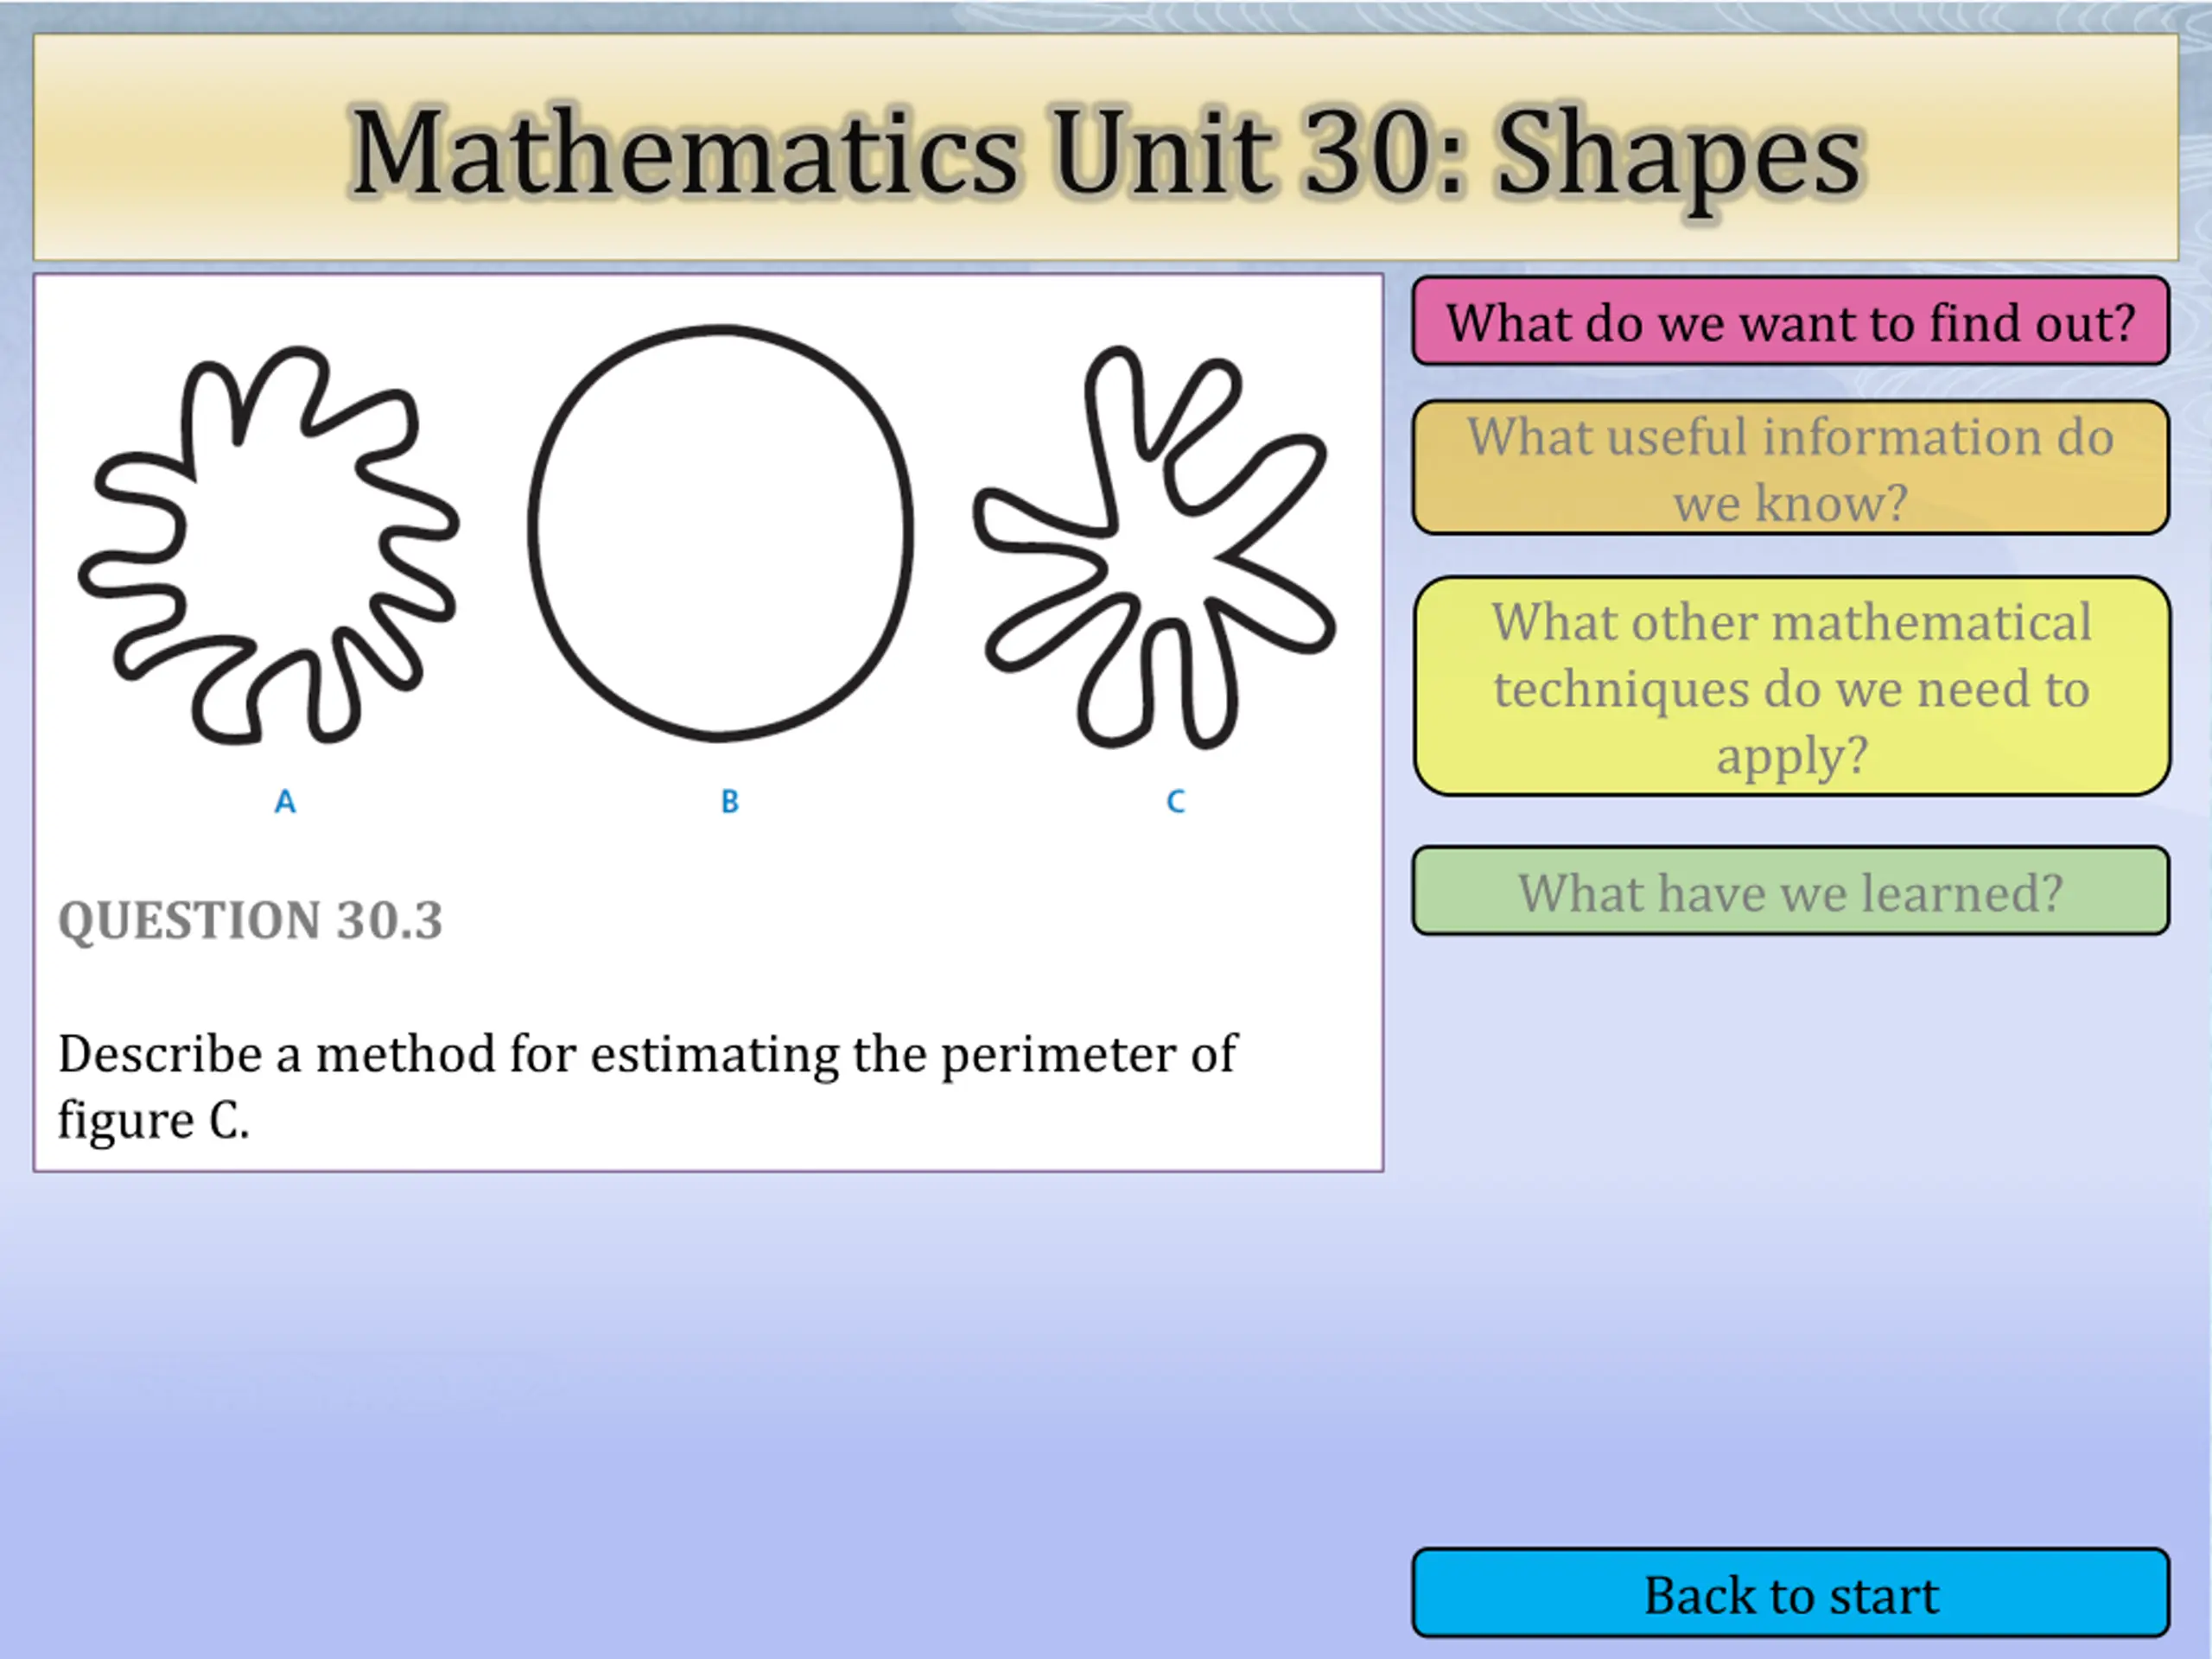Viewport: 2212px width, 1659px height.
Task: Click 'What do we want to find out?' button
Action: (1790, 321)
